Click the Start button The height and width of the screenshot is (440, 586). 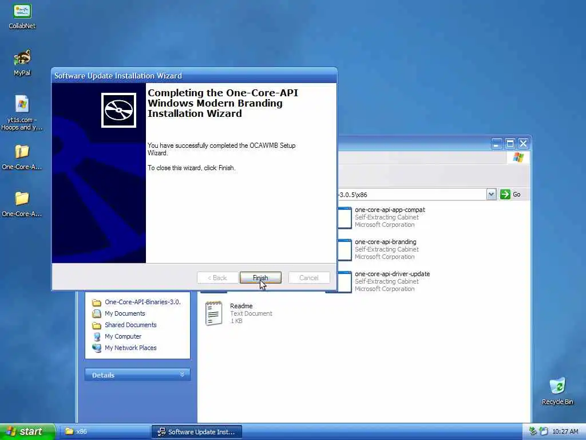pos(27,431)
